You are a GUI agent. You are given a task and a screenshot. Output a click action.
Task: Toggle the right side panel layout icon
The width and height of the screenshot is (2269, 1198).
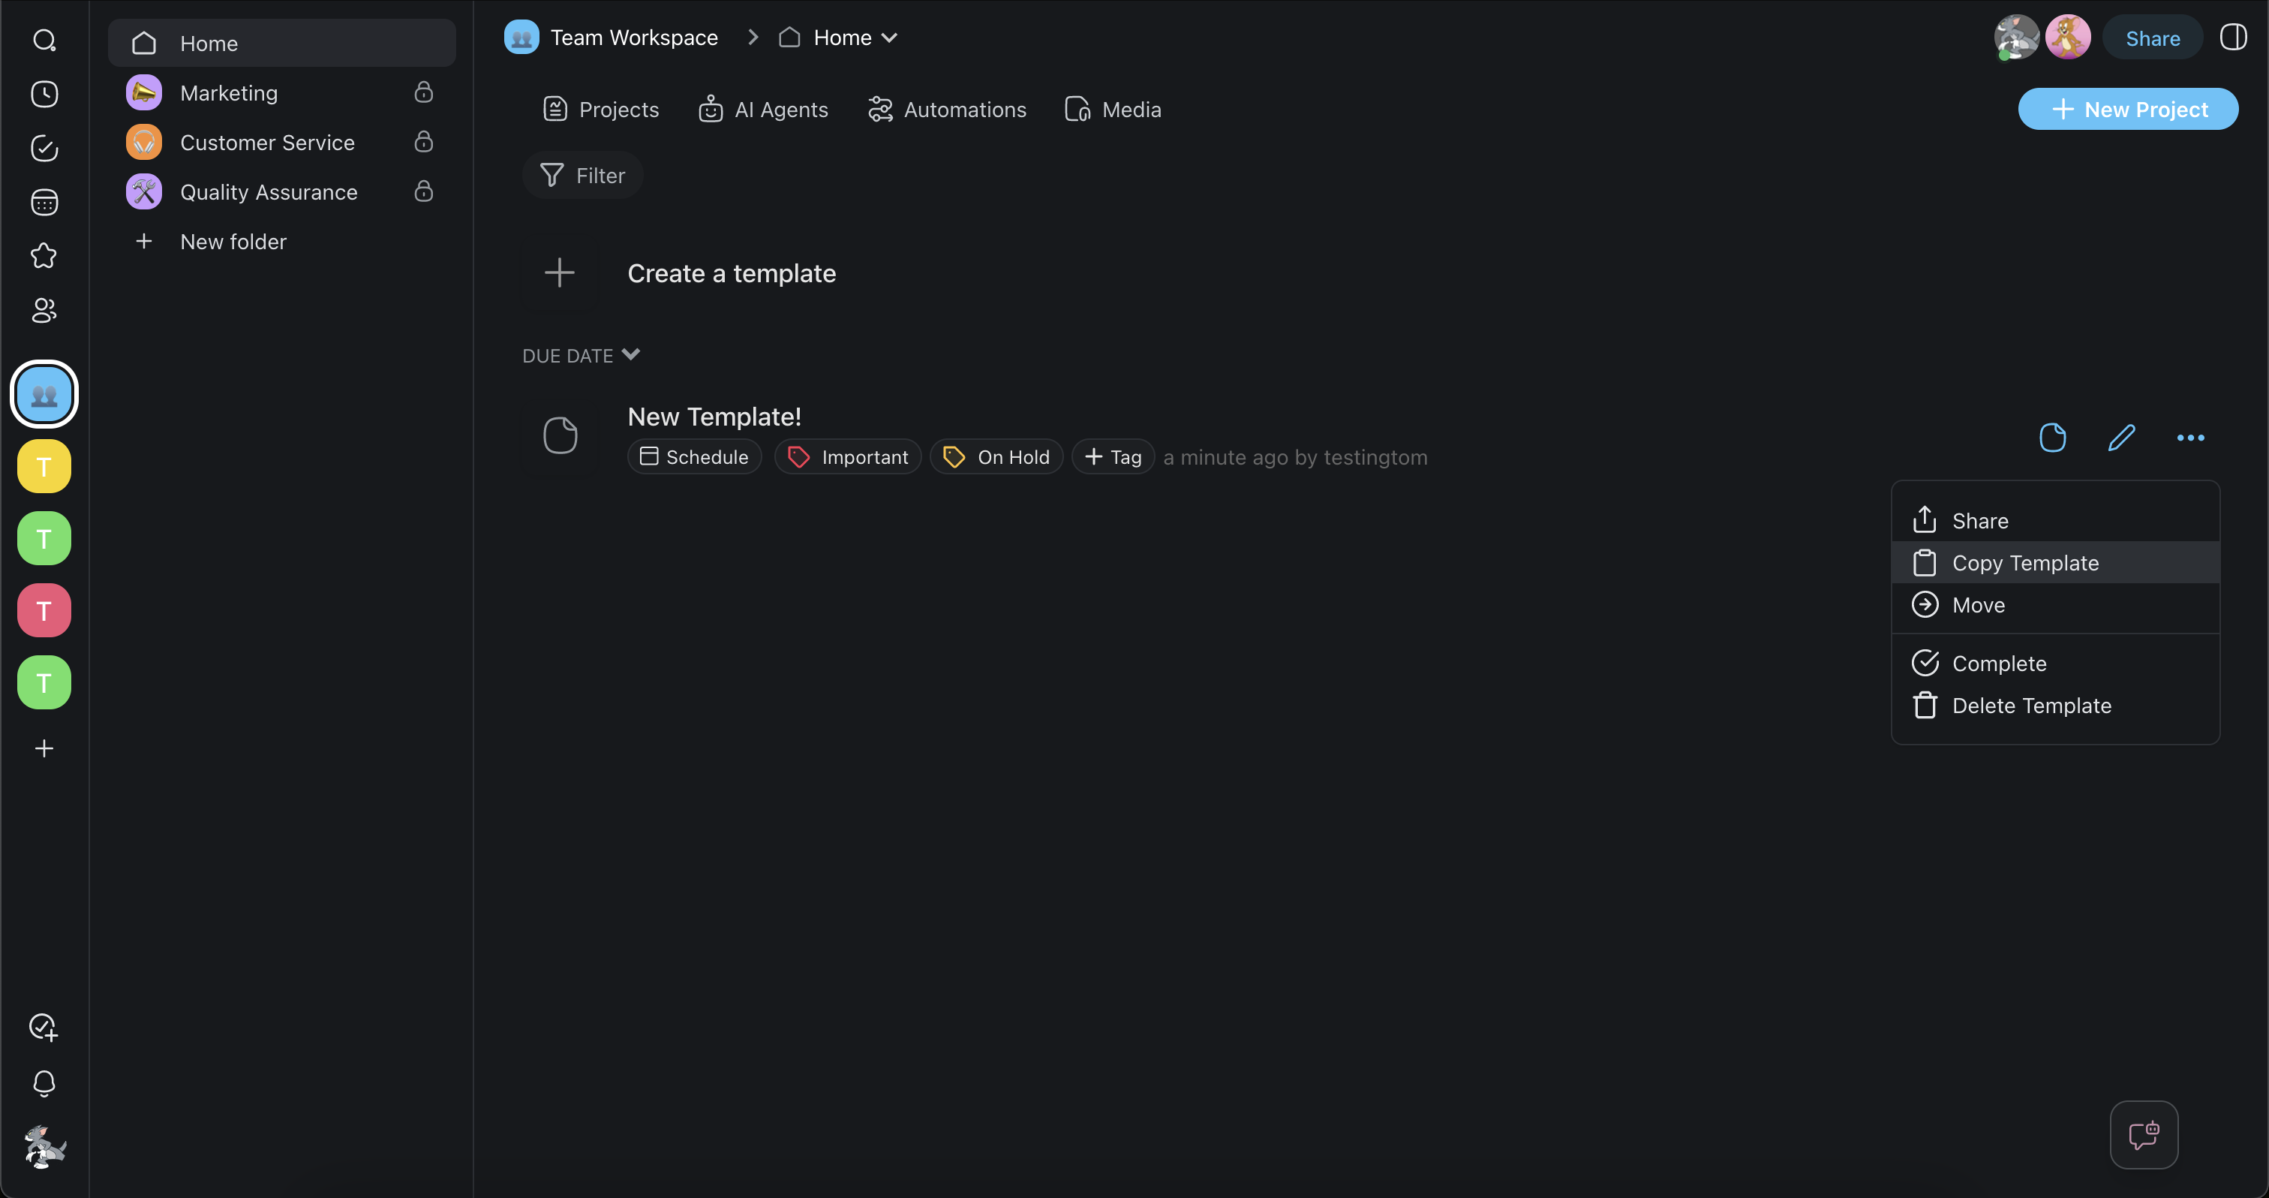(2233, 38)
